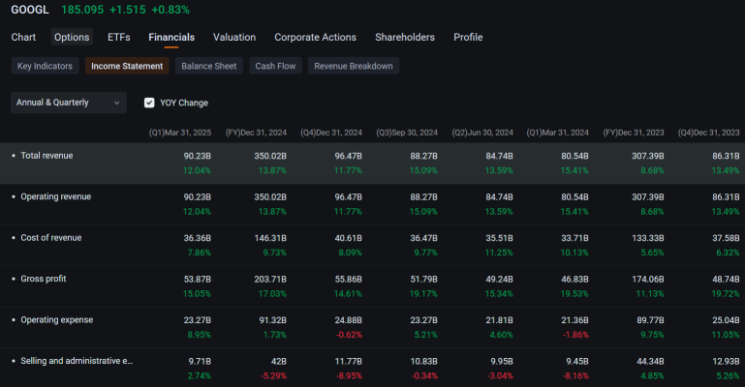Screen dimensions: 745x387
Task: Click the 36.36B cost of revenue value
Action: tap(198, 238)
